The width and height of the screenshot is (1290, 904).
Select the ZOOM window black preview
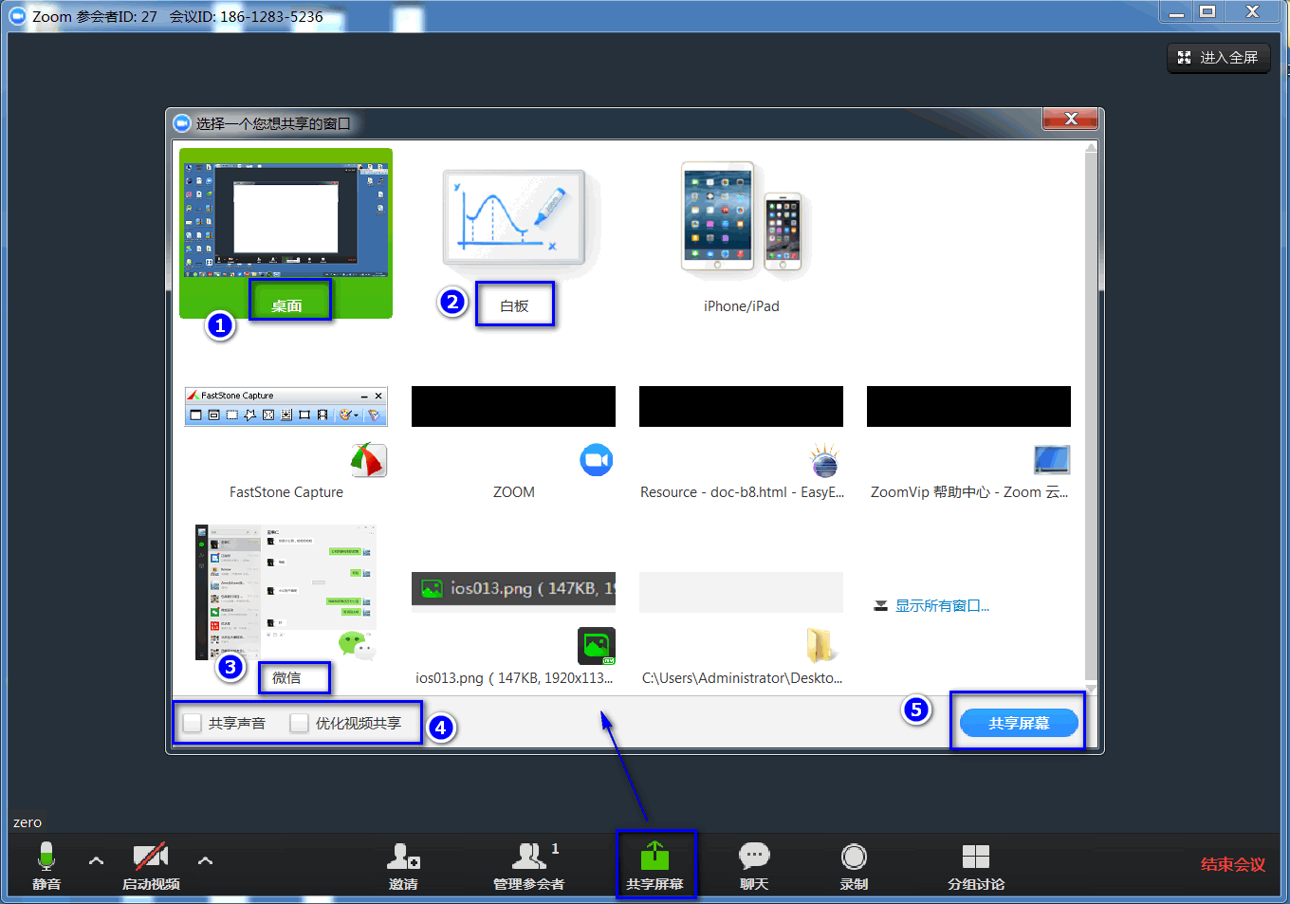coord(513,406)
